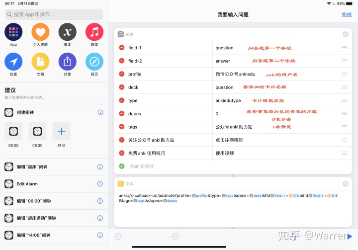The width and height of the screenshot is (358, 250).
Task: Delete the profile dictionary entry
Action: tap(122, 74)
